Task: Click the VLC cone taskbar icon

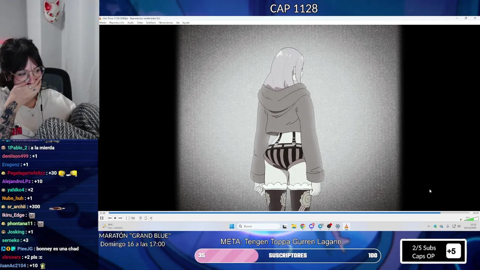Action: [346, 226]
